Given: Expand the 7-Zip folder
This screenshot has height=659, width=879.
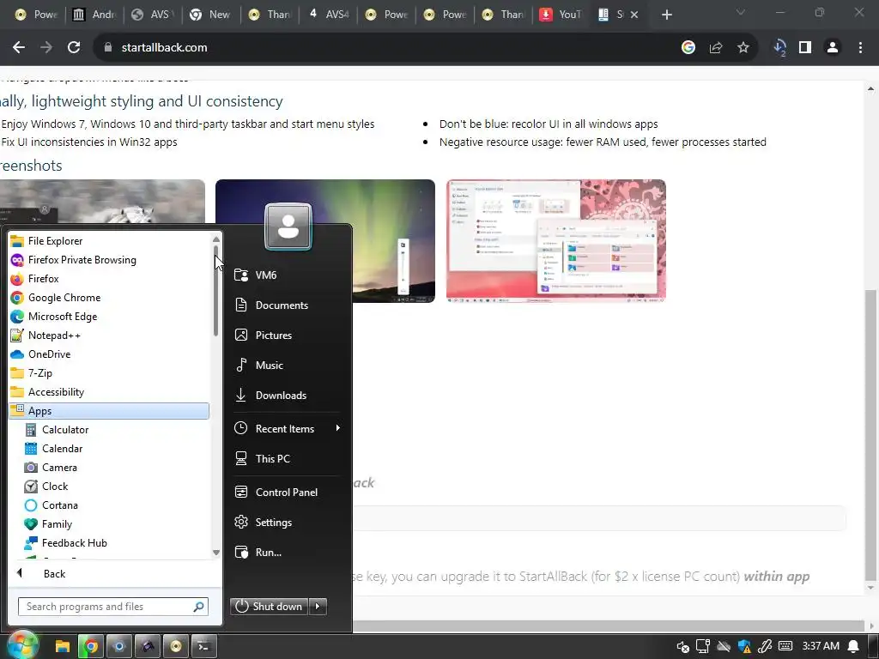Looking at the screenshot, I should point(109,373).
